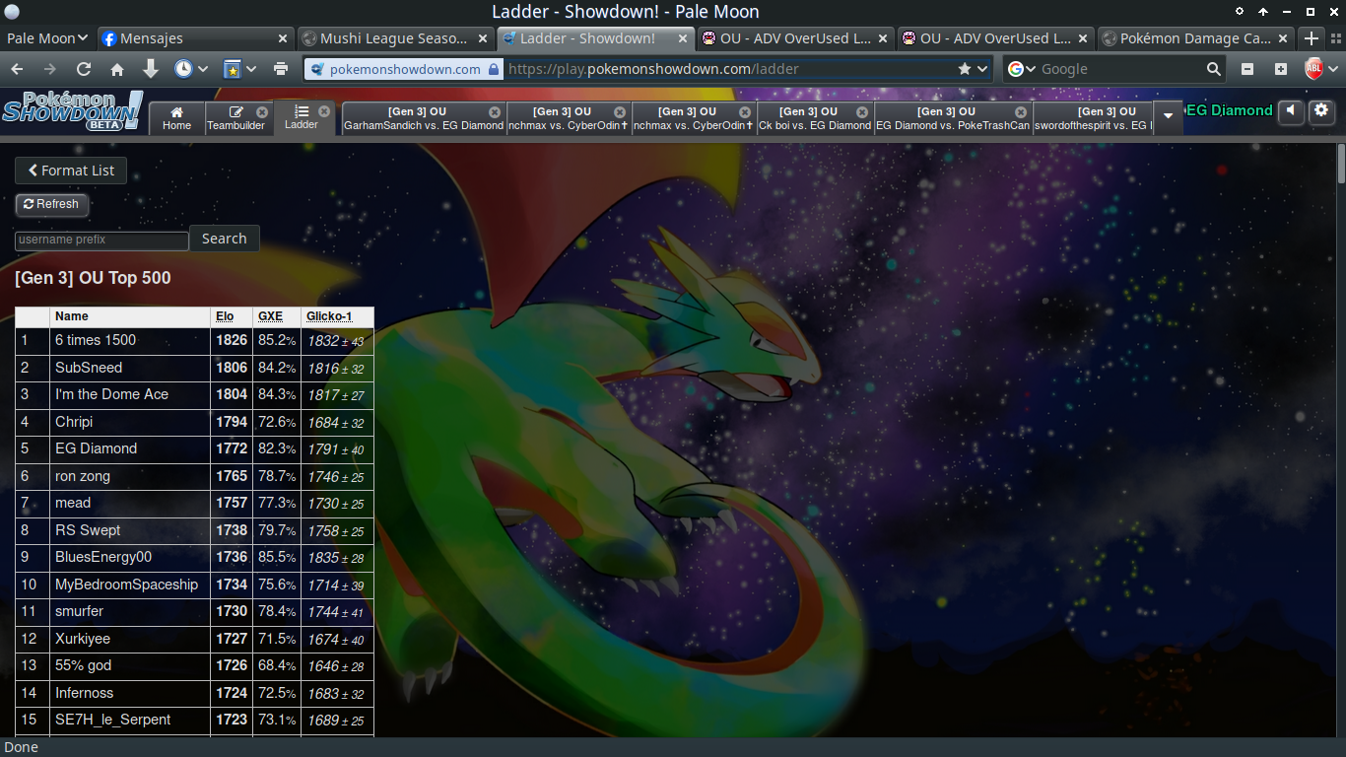This screenshot has width=1346, height=757.
Task: Open the URL bar history dropdown
Action: [982, 69]
